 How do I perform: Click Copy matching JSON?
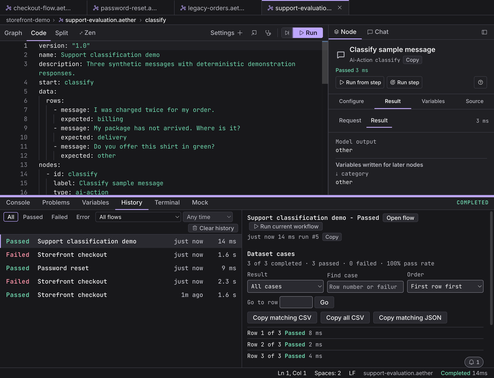click(410, 318)
